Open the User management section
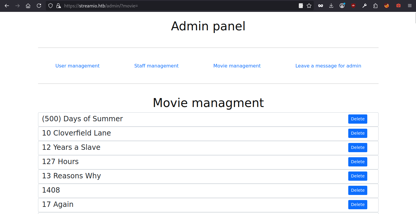Image resolution: width=416 pixels, height=214 pixels. click(x=77, y=66)
